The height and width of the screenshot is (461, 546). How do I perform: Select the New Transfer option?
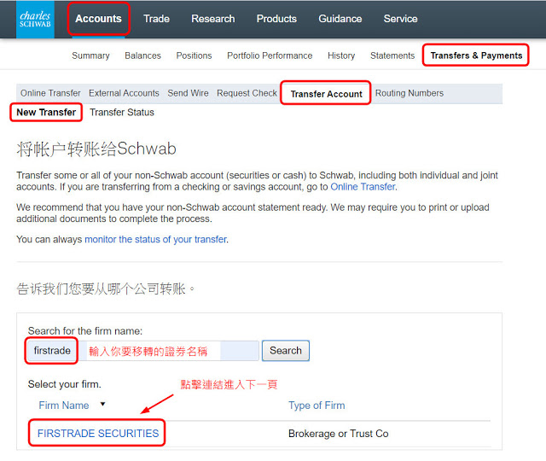coord(46,112)
